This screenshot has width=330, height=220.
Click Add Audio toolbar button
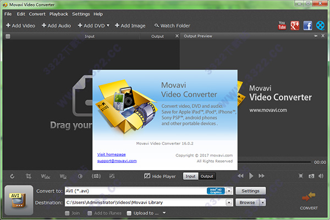click(x=56, y=26)
